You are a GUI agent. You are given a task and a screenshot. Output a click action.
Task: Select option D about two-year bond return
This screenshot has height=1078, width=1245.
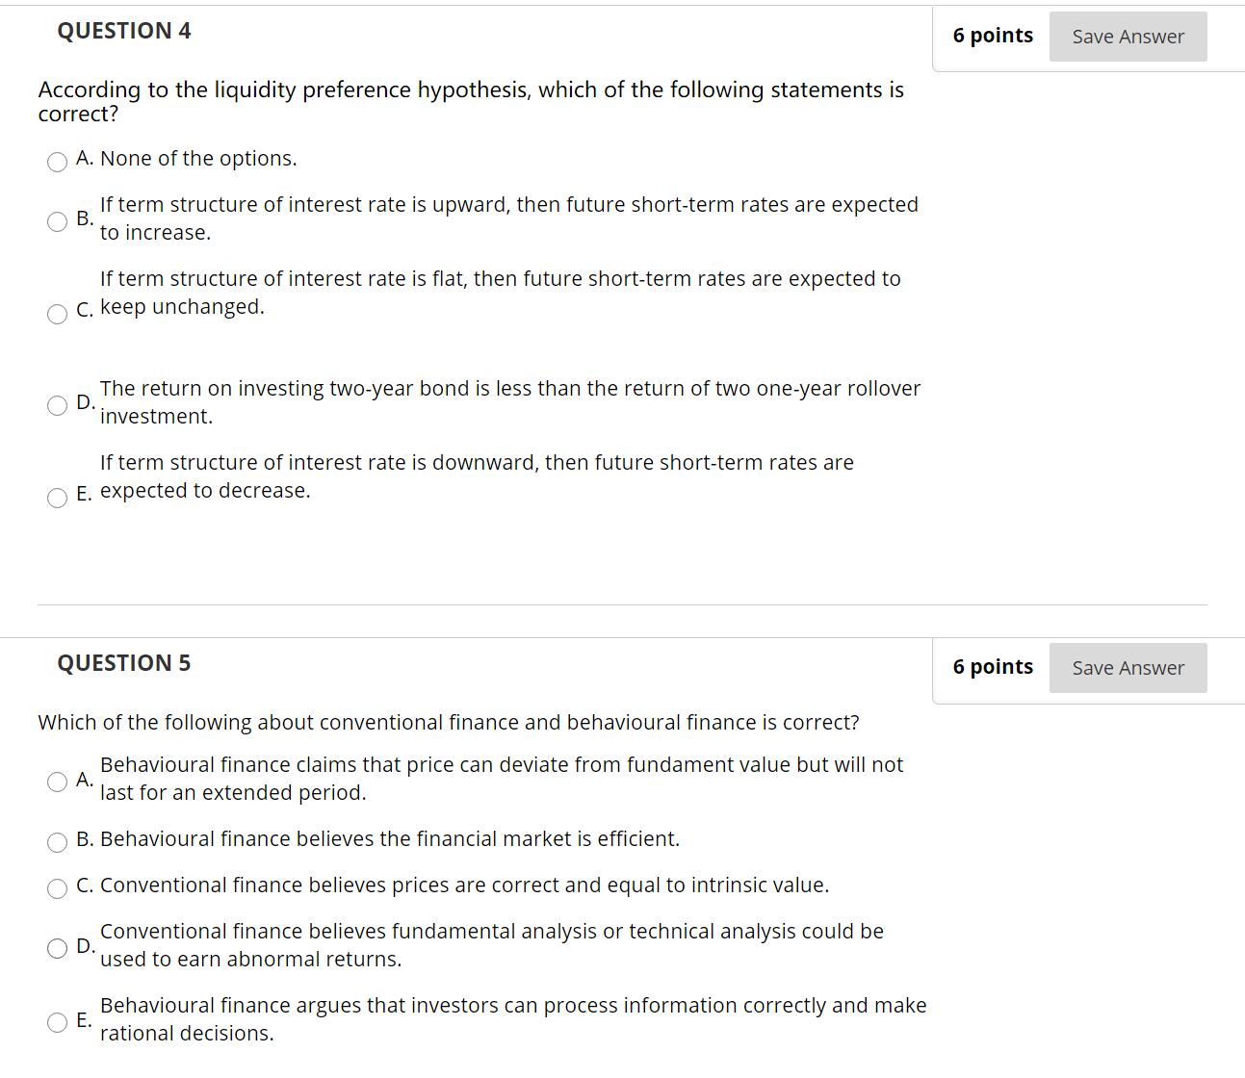click(56, 405)
